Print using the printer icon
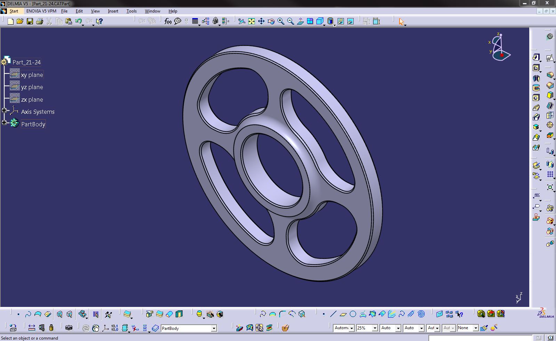The height and width of the screenshot is (341, 556). click(x=40, y=21)
